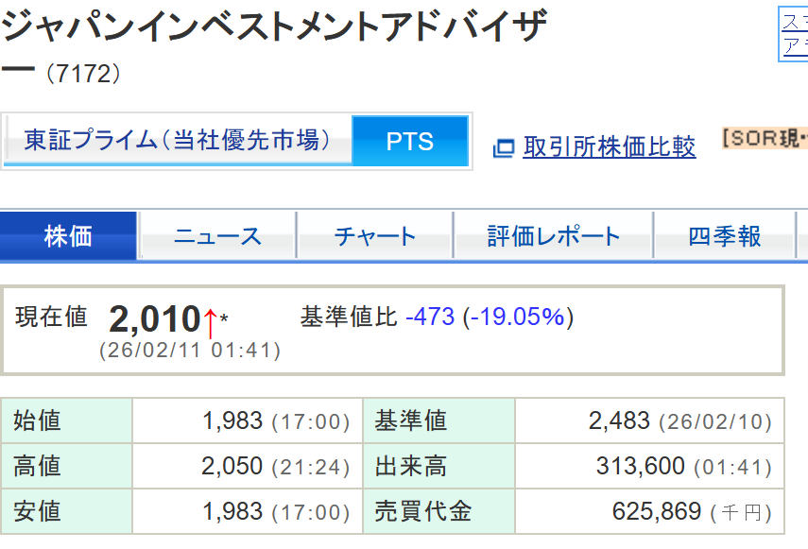The image size is (808, 549).
Task: Click the popup window icon beside 取引所株価比較
Action: click(504, 147)
